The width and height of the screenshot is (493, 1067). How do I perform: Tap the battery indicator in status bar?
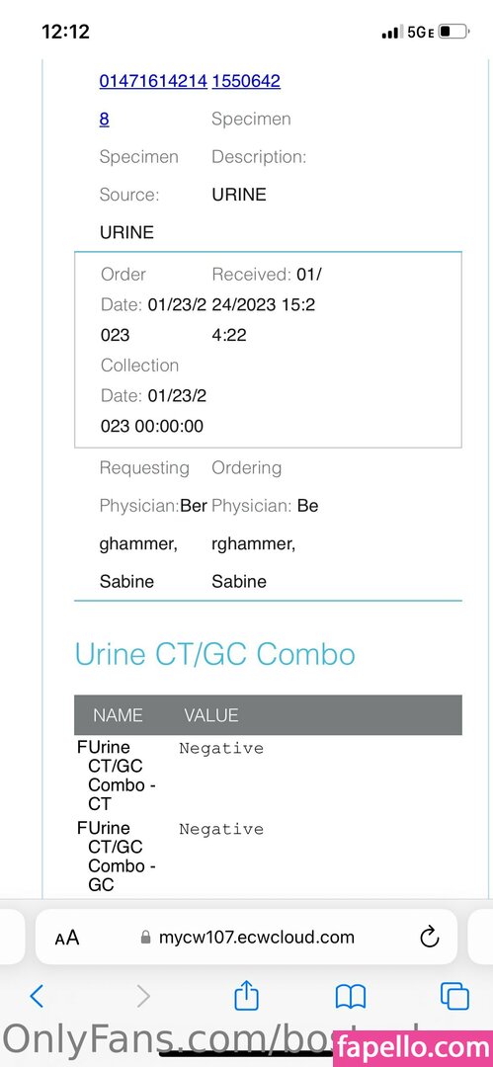tap(453, 32)
